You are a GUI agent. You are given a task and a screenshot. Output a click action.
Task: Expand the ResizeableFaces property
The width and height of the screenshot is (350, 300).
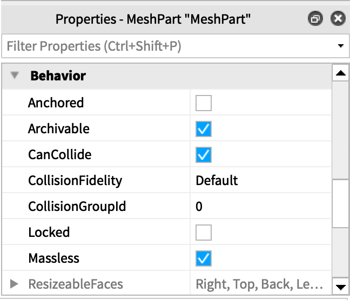pos(15,284)
